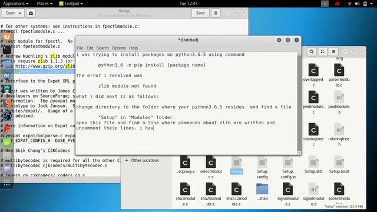Select Setup.config file icon
The width and height of the screenshot is (377, 212).
point(262,163)
